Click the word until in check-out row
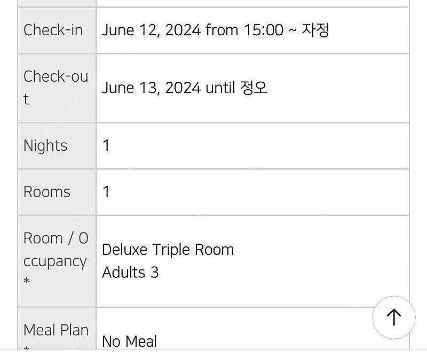This screenshot has width=427, height=357. 220,88
